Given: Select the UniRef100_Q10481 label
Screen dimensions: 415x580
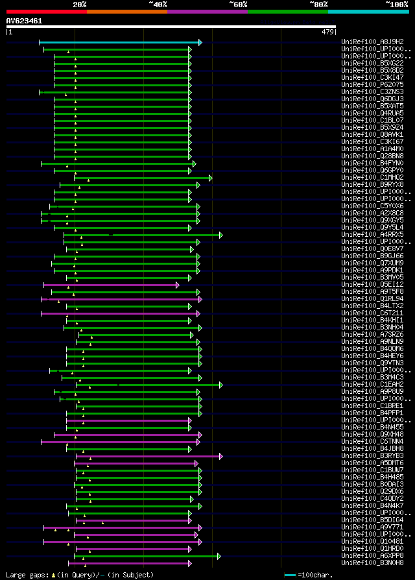Looking at the screenshot, I should point(372,542).
